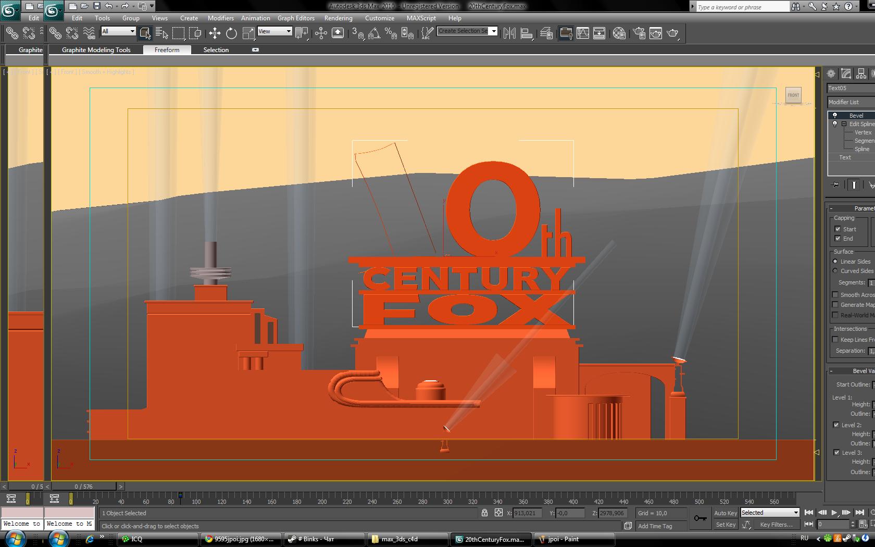Open the Render Setup dialog
The image size is (875, 547).
(639, 33)
